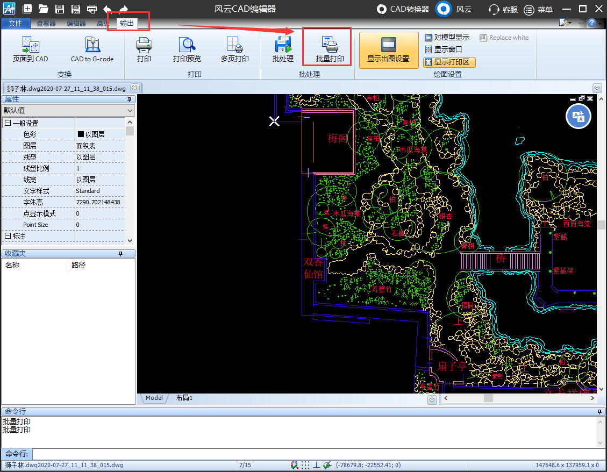Click the 线型 value field
The height and width of the screenshot is (472, 607).
coord(100,157)
